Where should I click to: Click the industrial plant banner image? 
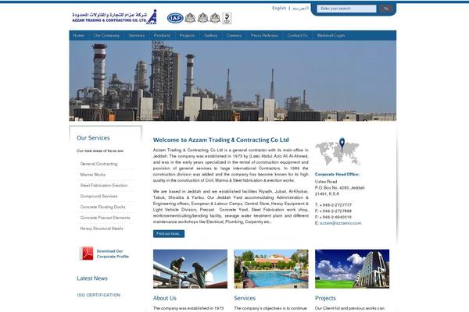point(233,80)
